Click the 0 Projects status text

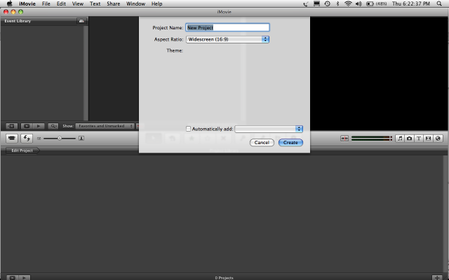(x=224, y=278)
